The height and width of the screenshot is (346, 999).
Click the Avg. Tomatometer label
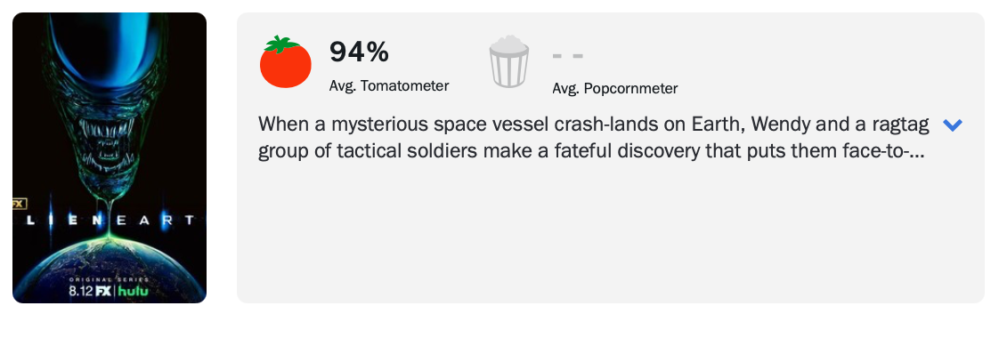pyautogui.click(x=388, y=86)
